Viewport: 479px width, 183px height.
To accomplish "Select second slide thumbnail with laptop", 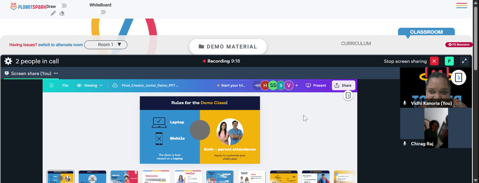I will 92,177.
